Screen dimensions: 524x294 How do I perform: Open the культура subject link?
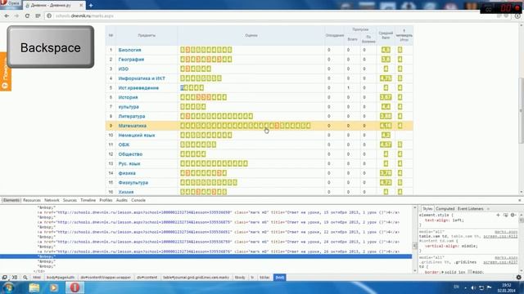coord(129,107)
